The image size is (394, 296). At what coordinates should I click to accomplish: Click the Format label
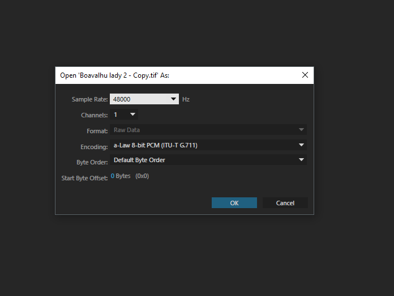[x=97, y=131]
